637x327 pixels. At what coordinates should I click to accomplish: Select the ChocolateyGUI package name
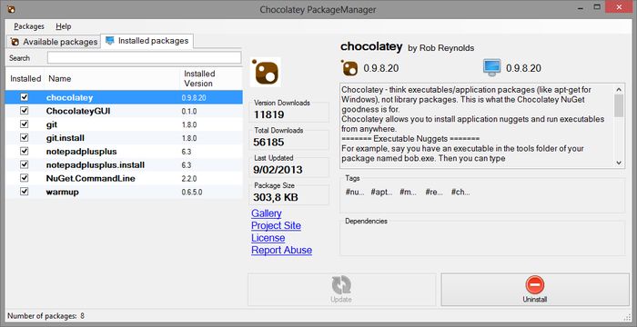(x=78, y=111)
